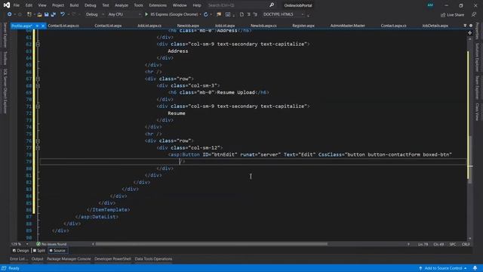
Task: Click the browser Refresh icon in toolbar
Action: pos(206,14)
